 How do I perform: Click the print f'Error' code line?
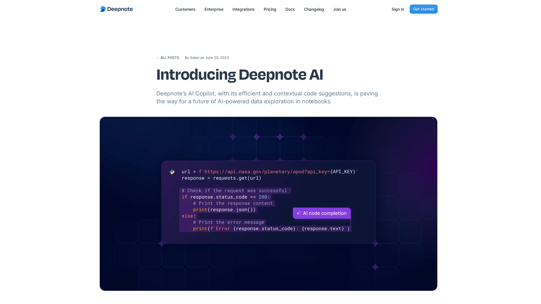[271, 229]
